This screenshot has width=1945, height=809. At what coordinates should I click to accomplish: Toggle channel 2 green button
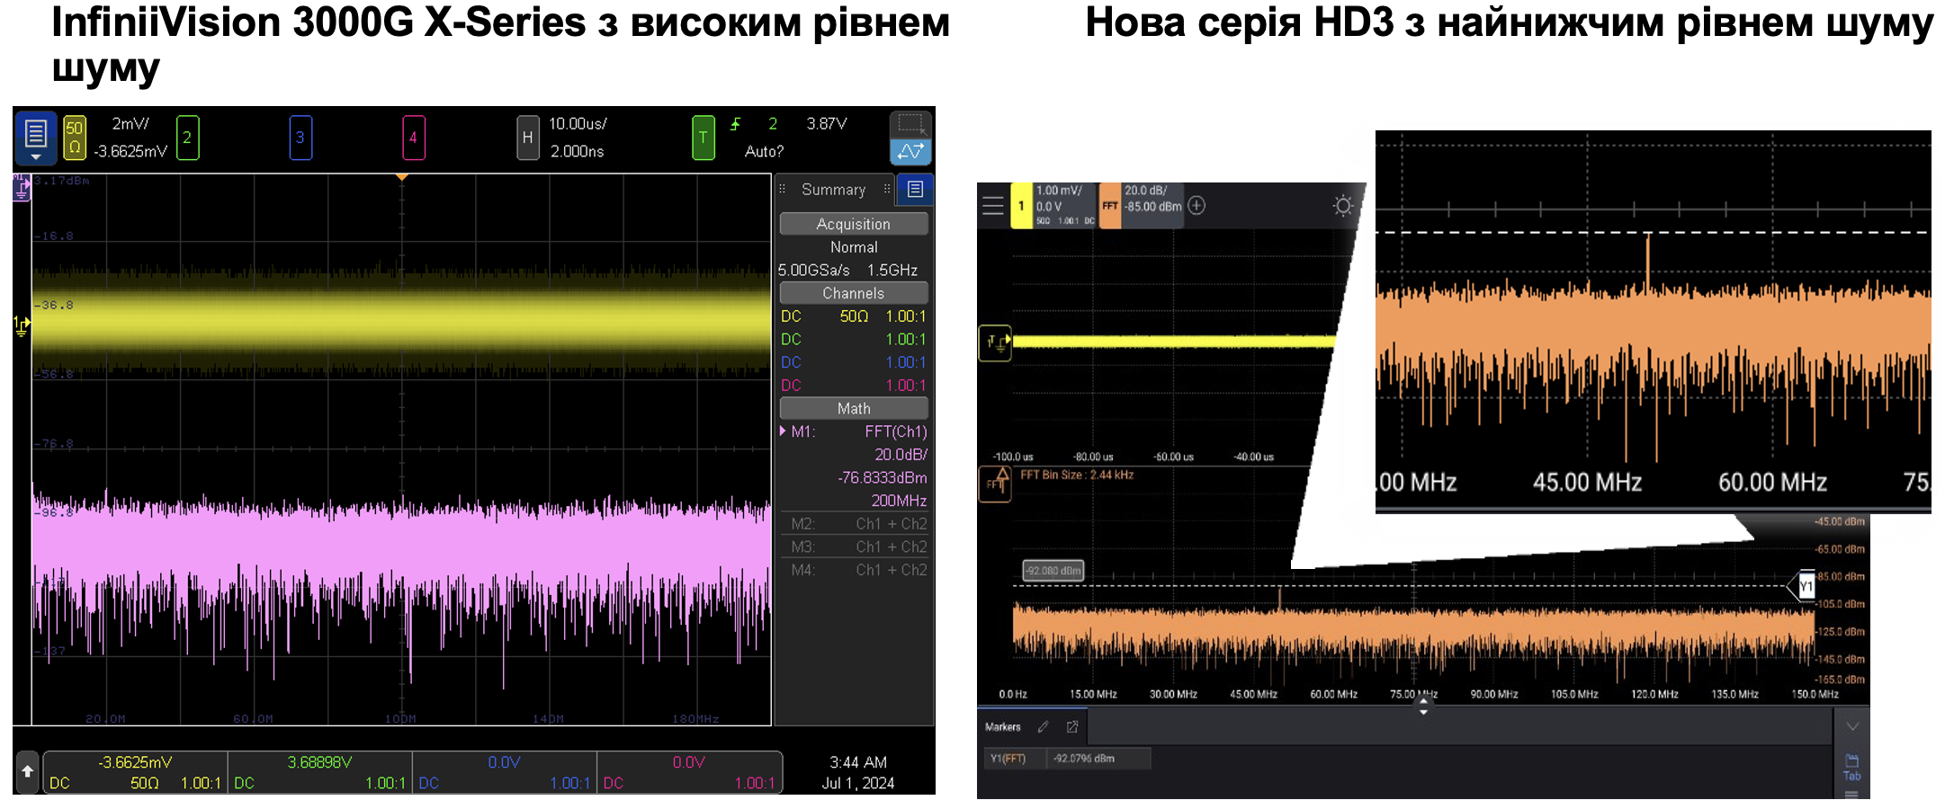point(187,138)
